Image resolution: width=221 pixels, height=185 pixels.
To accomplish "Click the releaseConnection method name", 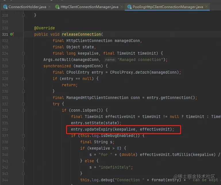I will click(x=81, y=34).
